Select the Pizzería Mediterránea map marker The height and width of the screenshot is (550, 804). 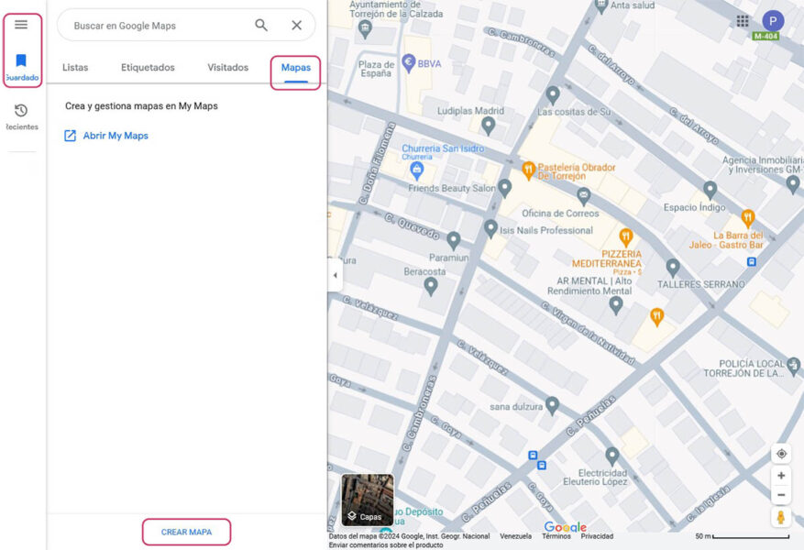pyautogui.click(x=626, y=236)
